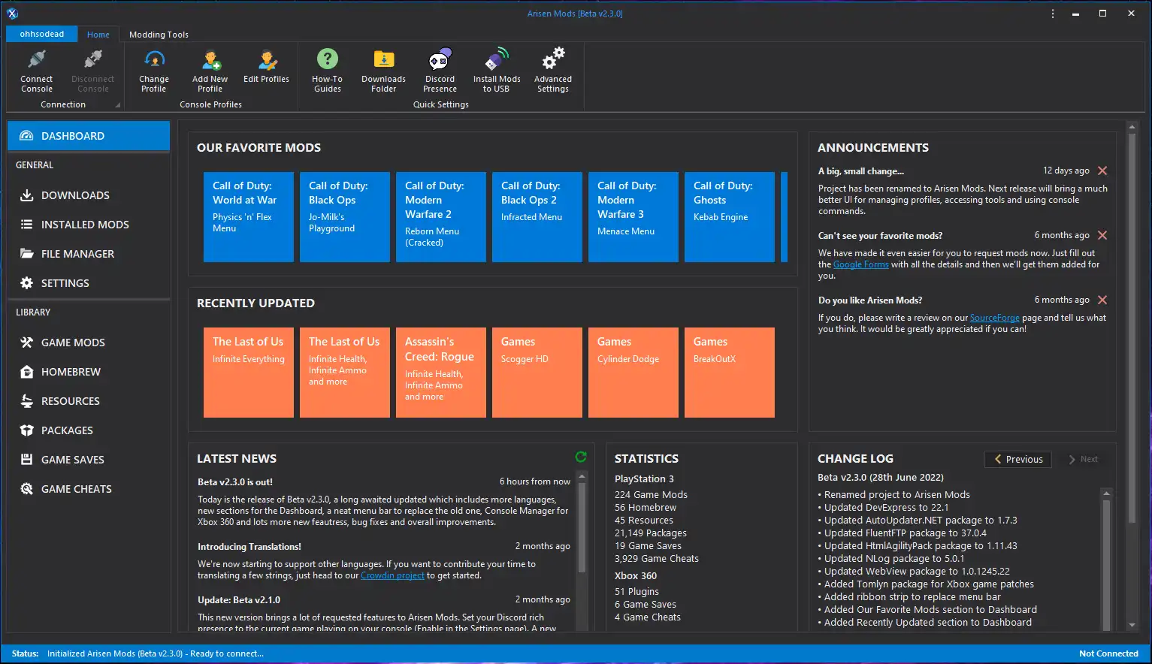Open Edit Profiles
The image size is (1152, 664).
pos(266,66)
